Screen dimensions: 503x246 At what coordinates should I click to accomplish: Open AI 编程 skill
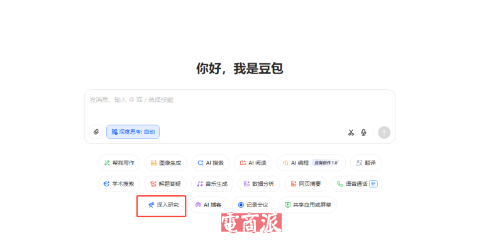(311, 163)
